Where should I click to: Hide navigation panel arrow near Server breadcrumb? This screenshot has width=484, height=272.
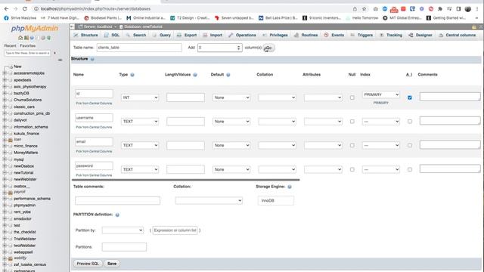coord(73,27)
